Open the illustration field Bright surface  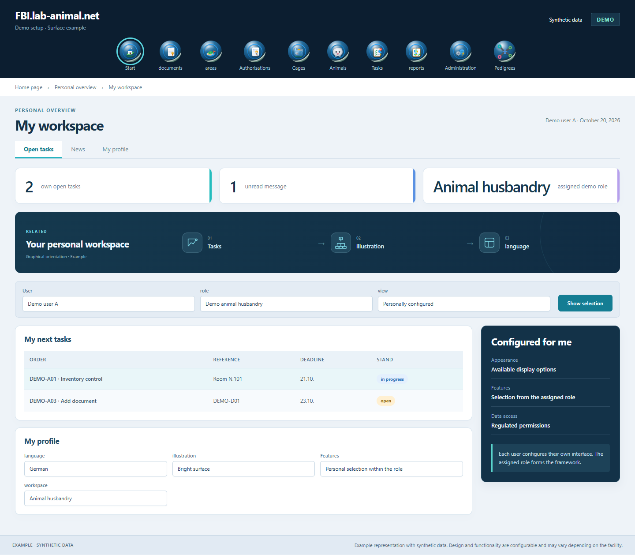click(x=243, y=469)
